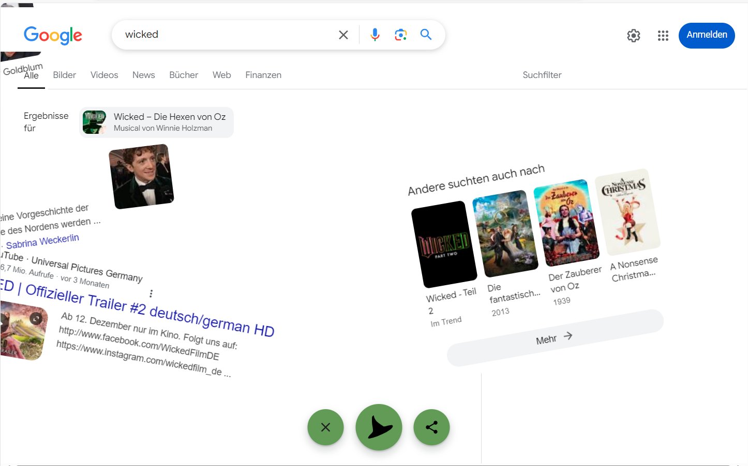748x466 pixels.
Task: Click the magnifying glass search icon
Action: (426, 34)
